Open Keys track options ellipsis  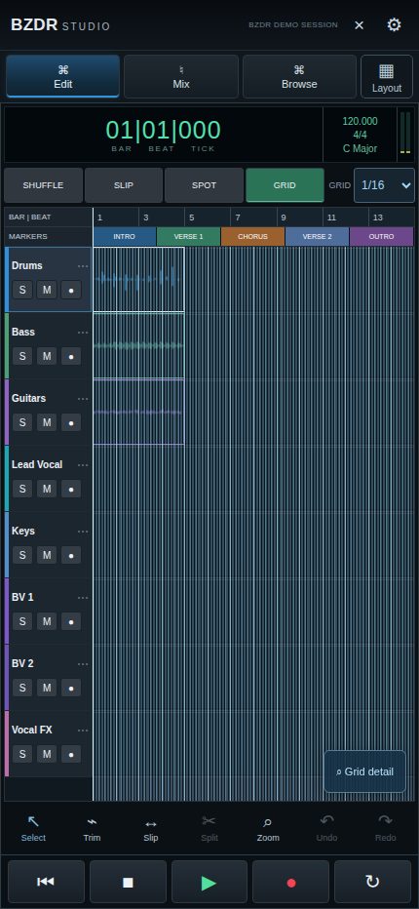tap(83, 532)
